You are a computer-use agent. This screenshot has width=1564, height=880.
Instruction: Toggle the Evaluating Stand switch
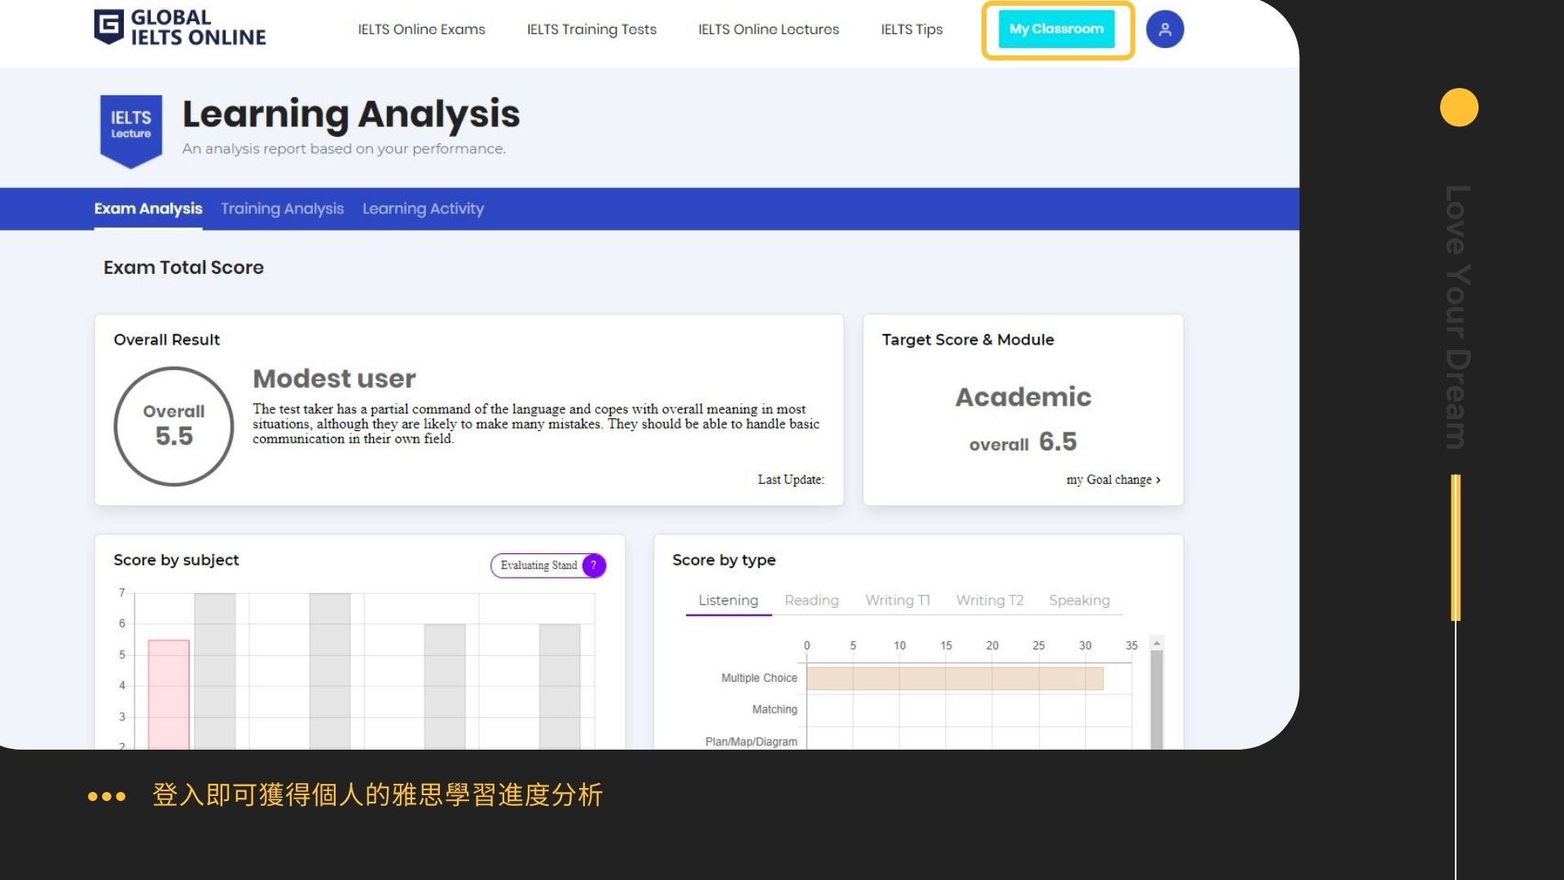click(x=539, y=565)
